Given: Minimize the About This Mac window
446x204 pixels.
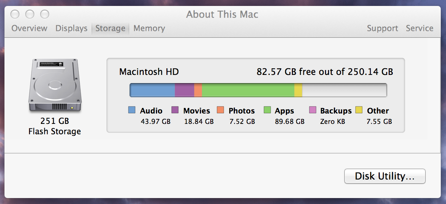Looking at the screenshot, I should tap(30, 14).
